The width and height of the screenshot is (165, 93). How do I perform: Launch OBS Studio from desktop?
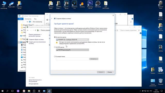(x=98, y=4)
